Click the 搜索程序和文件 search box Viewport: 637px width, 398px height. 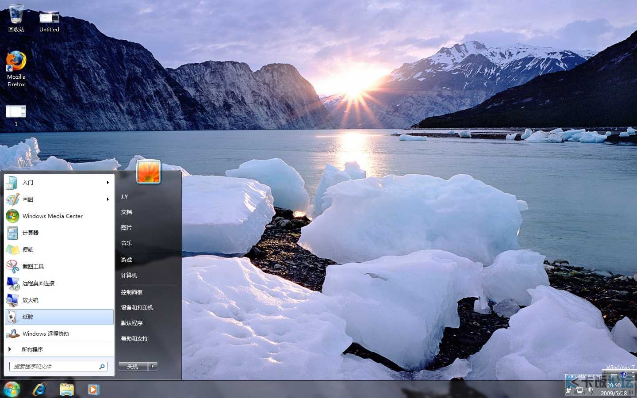[58, 366]
